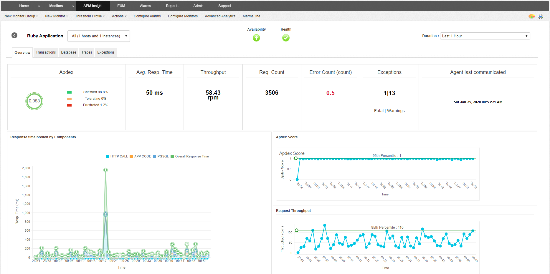550x274 pixels.
Task: Open the pie chart report view icon
Action: pyautogui.click(x=531, y=16)
